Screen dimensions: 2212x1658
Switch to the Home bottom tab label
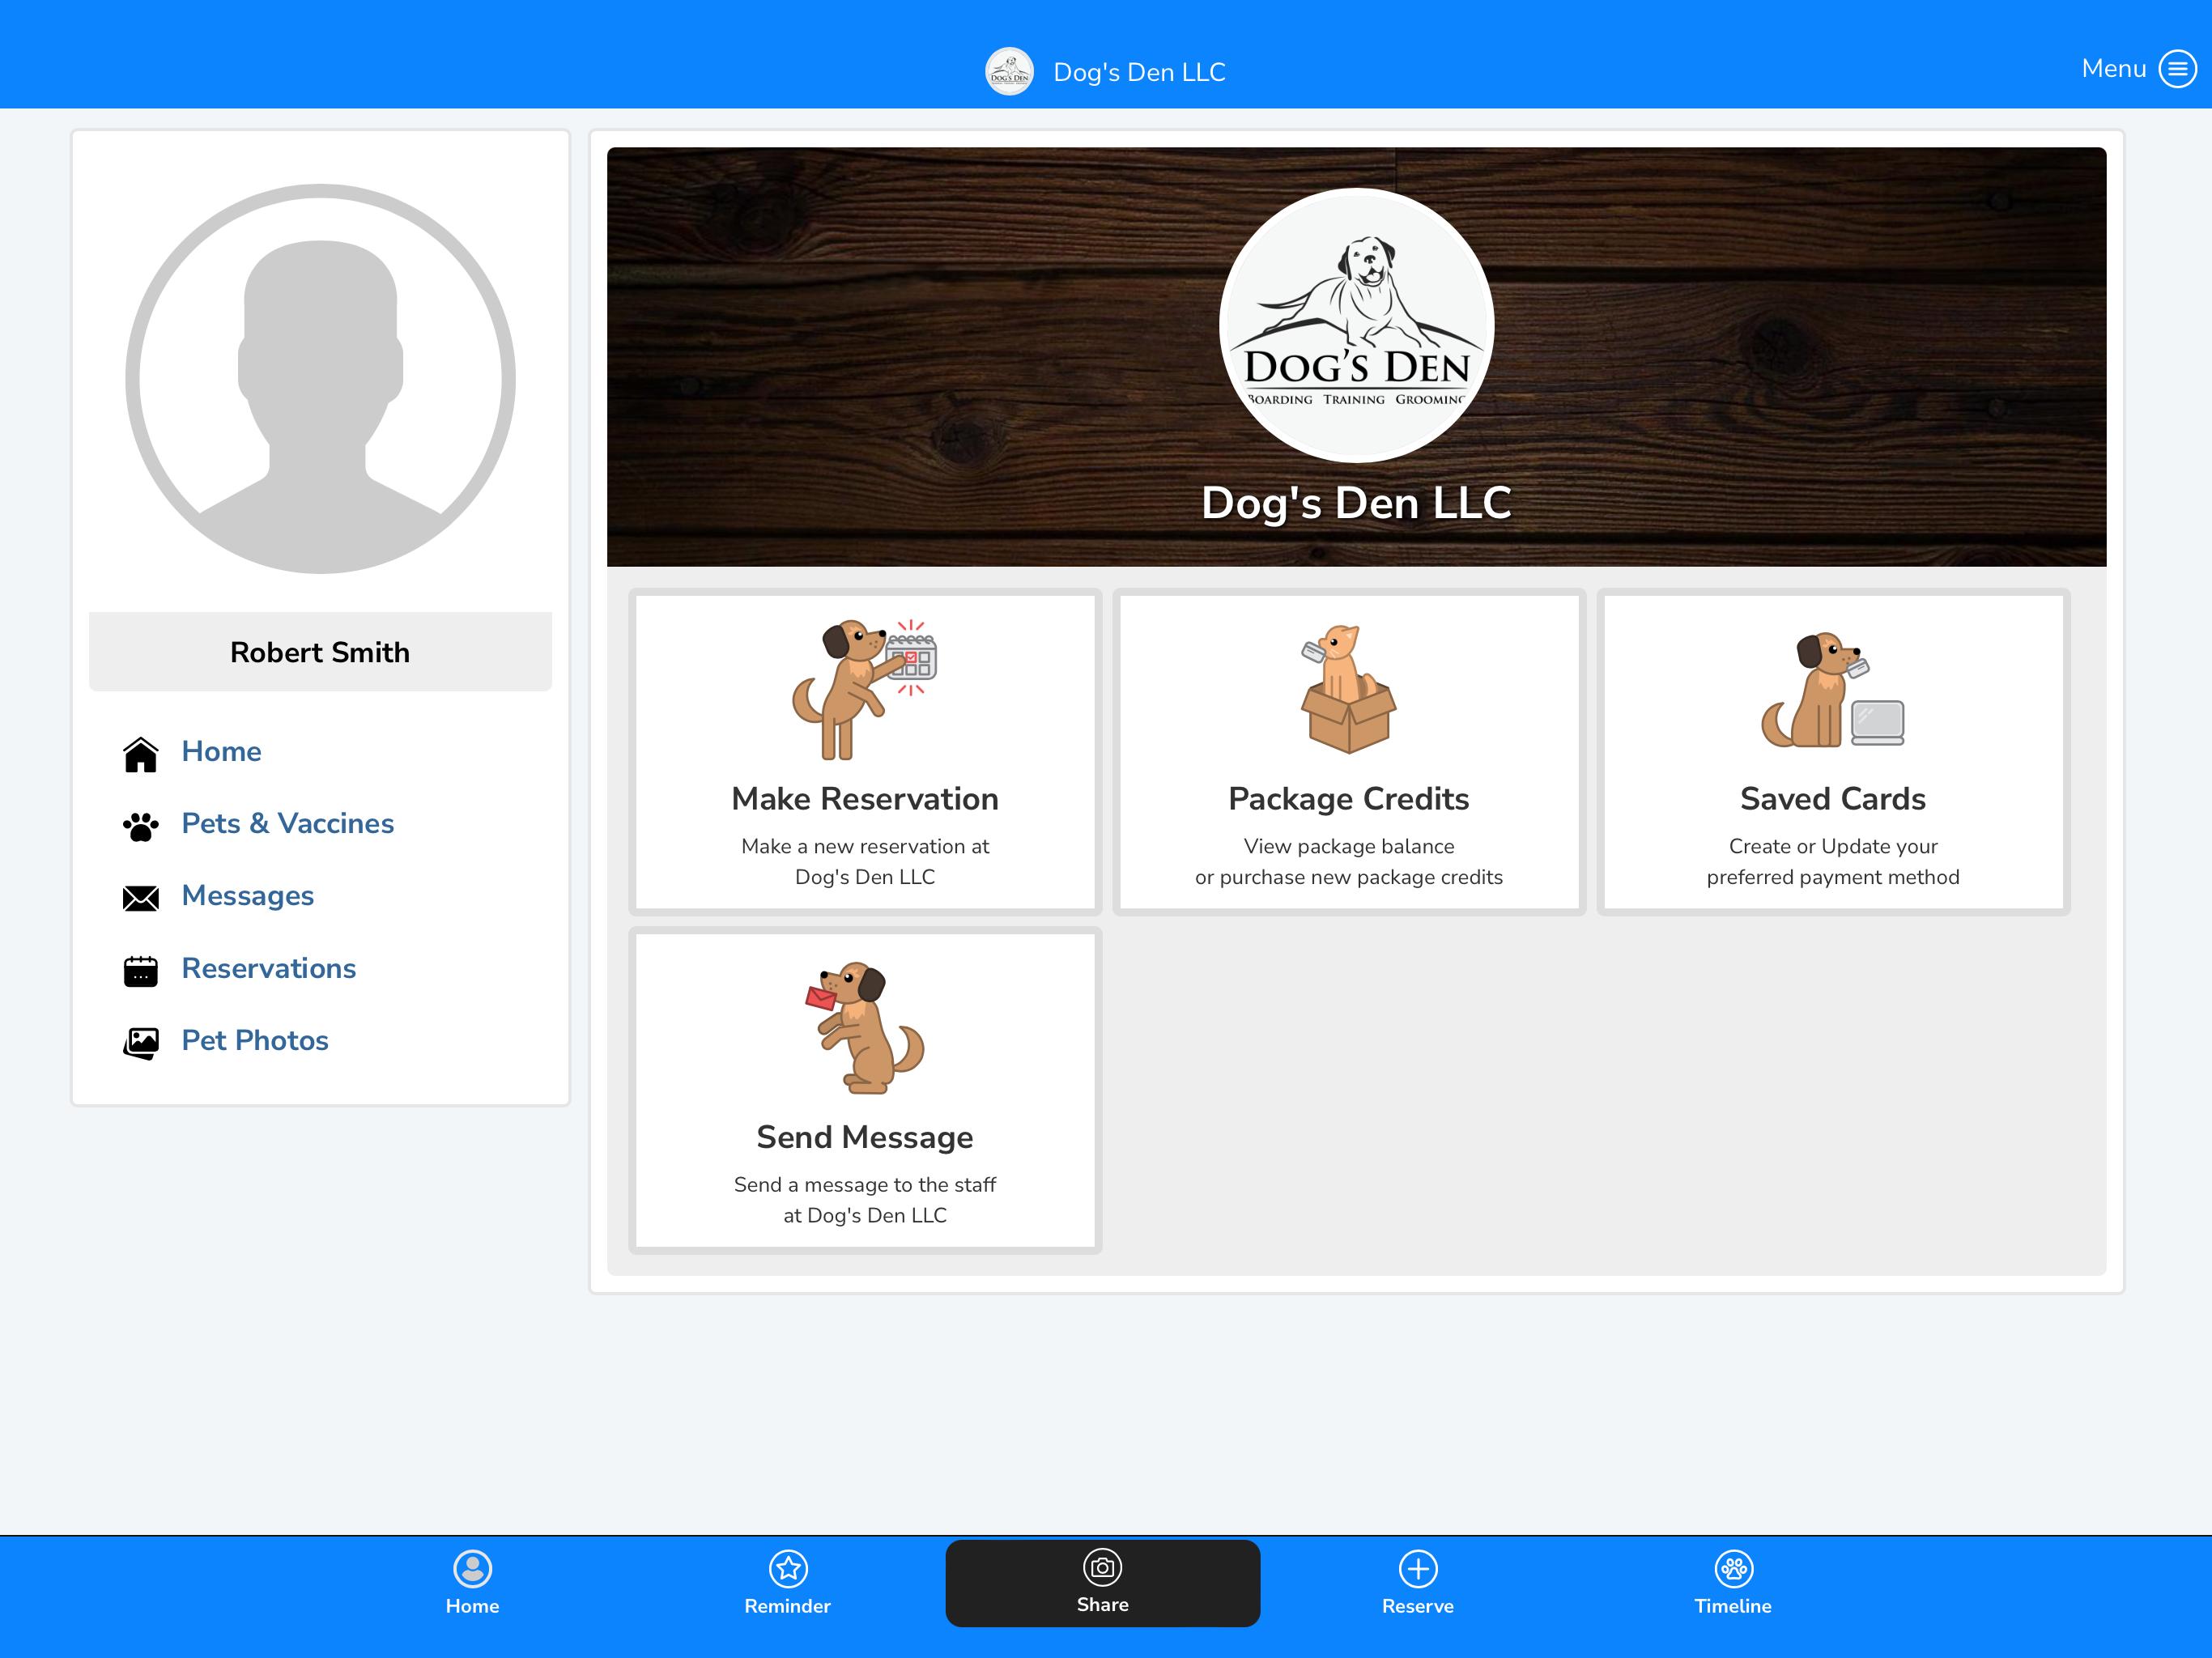(473, 1606)
